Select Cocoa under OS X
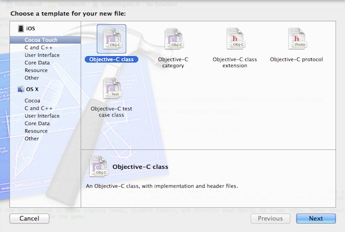345x232 pixels. [32, 100]
